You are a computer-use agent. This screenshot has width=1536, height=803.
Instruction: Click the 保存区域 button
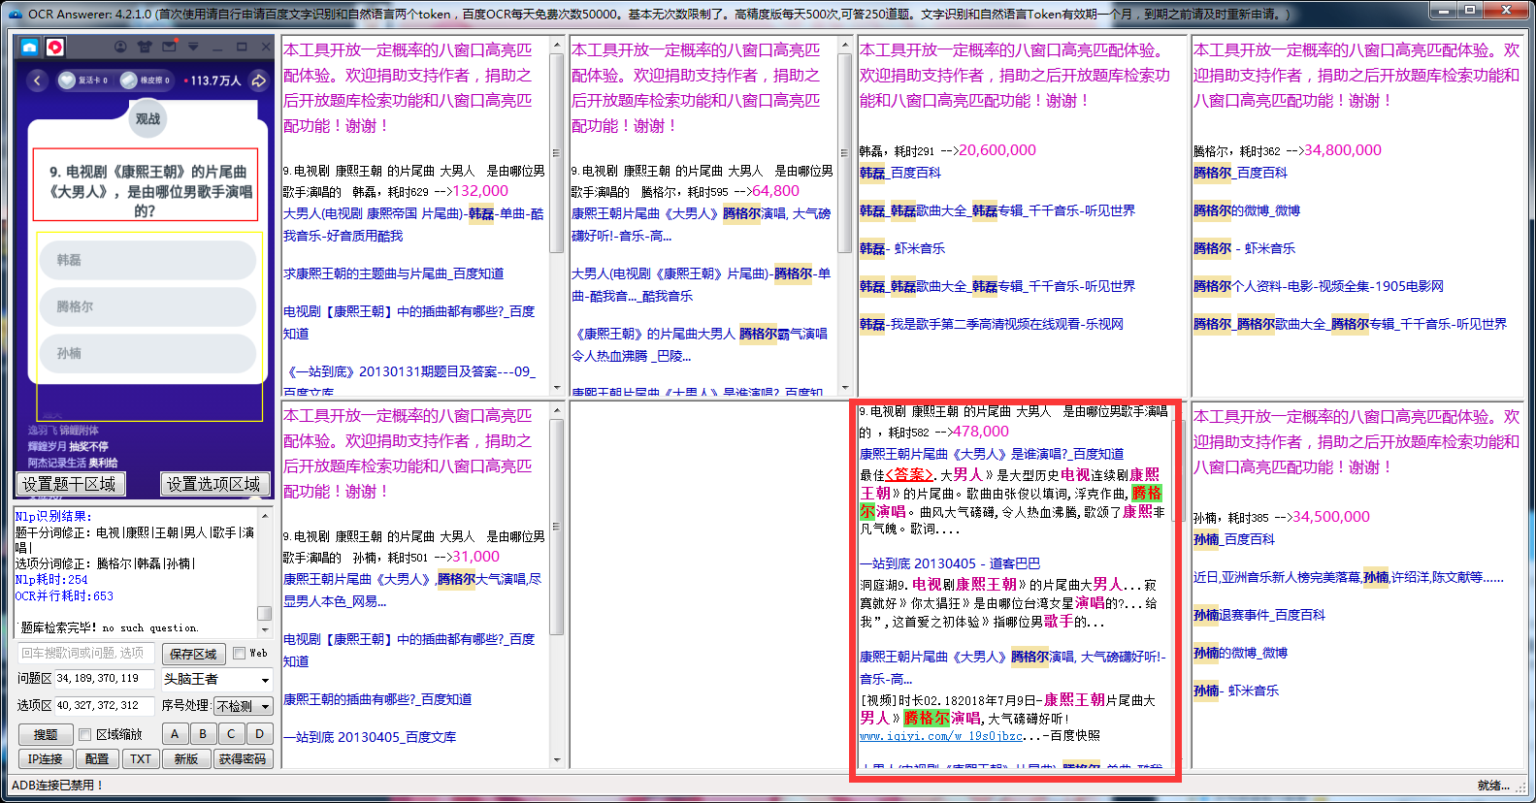pos(193,654)
